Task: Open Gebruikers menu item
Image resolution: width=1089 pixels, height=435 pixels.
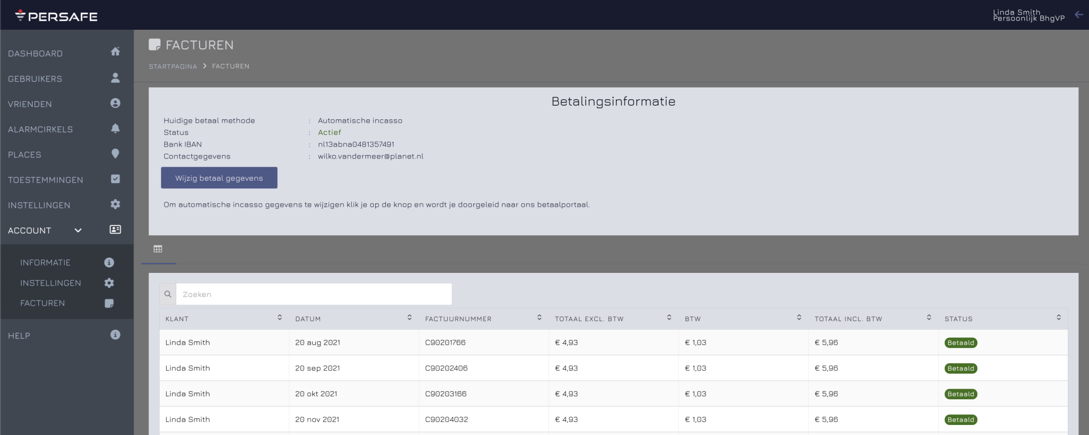Action: tap(35, 79)
